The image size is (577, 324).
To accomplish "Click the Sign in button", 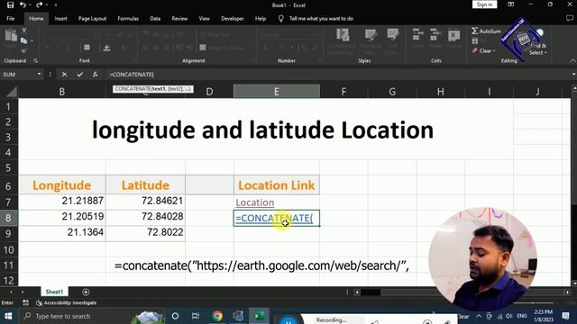I will (x=484, y=4).
